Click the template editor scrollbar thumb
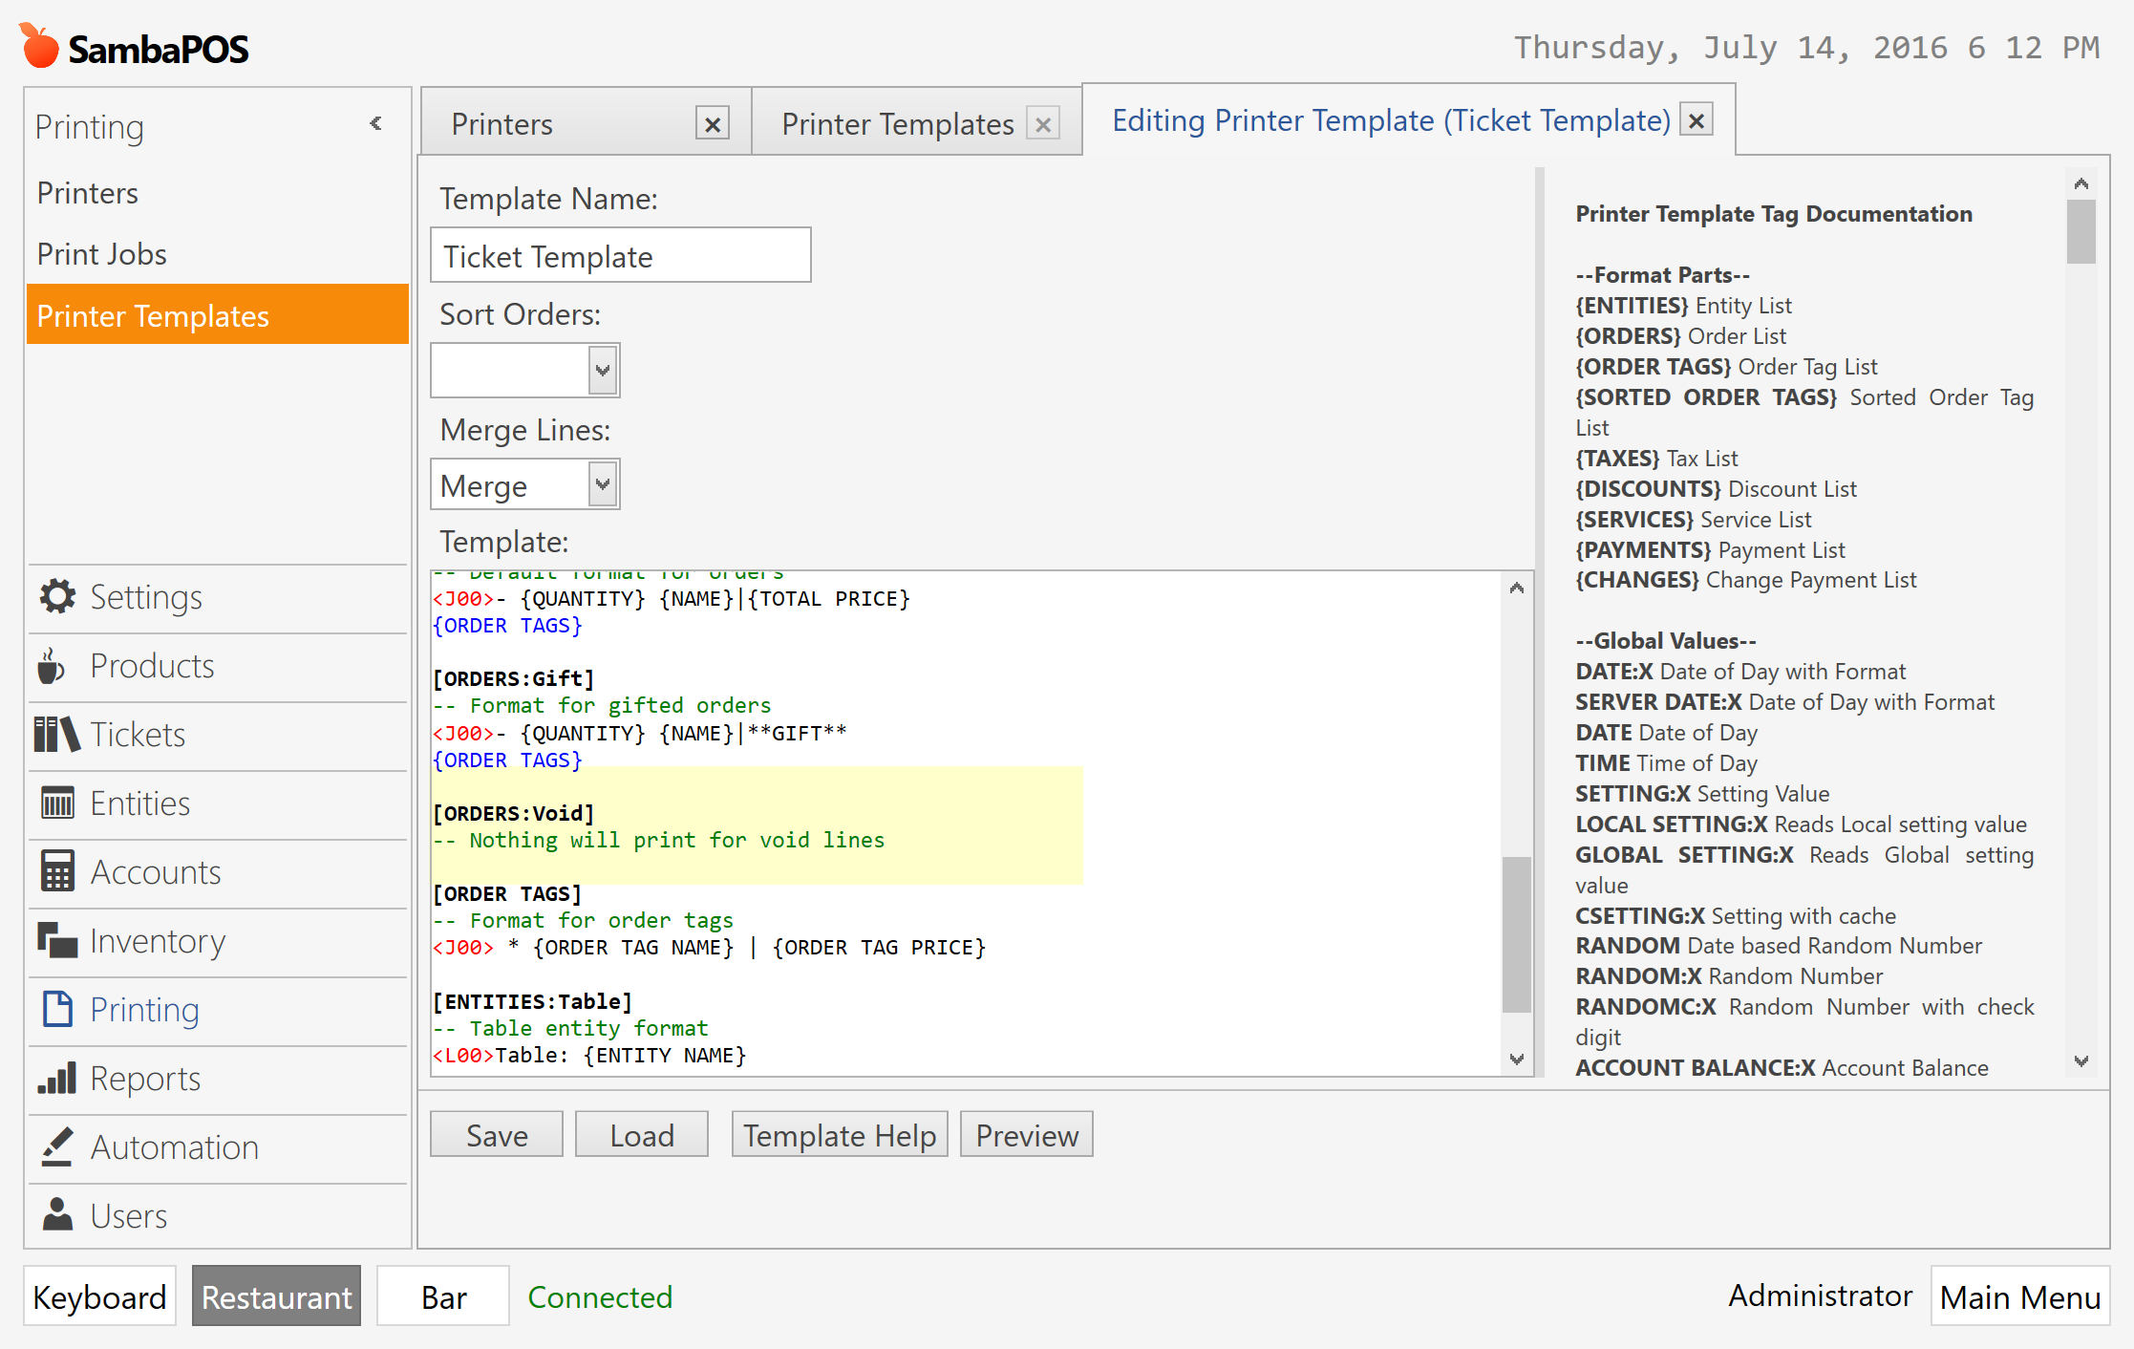Viewport: 2134px width, 1349px height. pyautogui.click(x=1516, y=933)
